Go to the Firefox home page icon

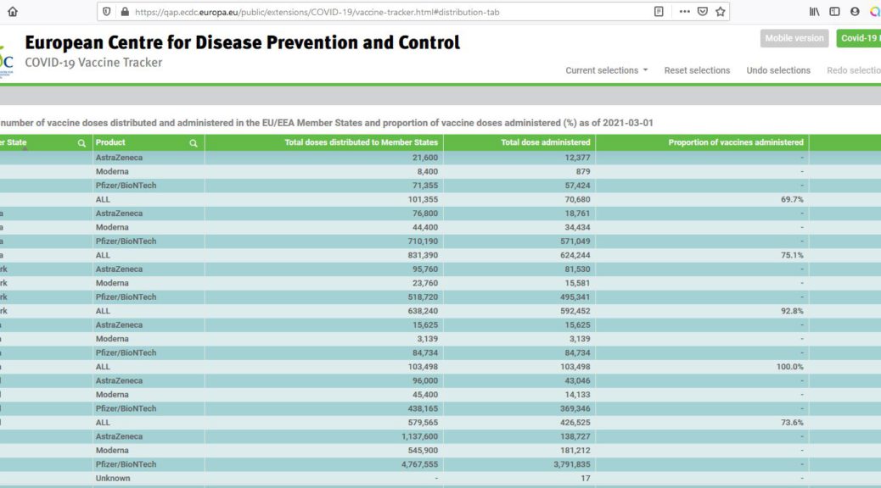click(13, 12)
